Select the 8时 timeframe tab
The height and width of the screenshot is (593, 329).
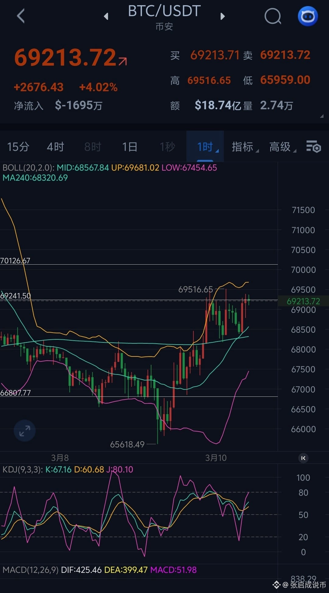point(93,147)
